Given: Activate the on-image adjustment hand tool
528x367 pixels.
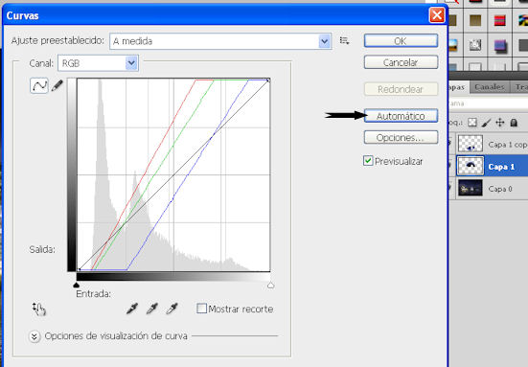Looking at the screenshot, I should pos(38,310).
